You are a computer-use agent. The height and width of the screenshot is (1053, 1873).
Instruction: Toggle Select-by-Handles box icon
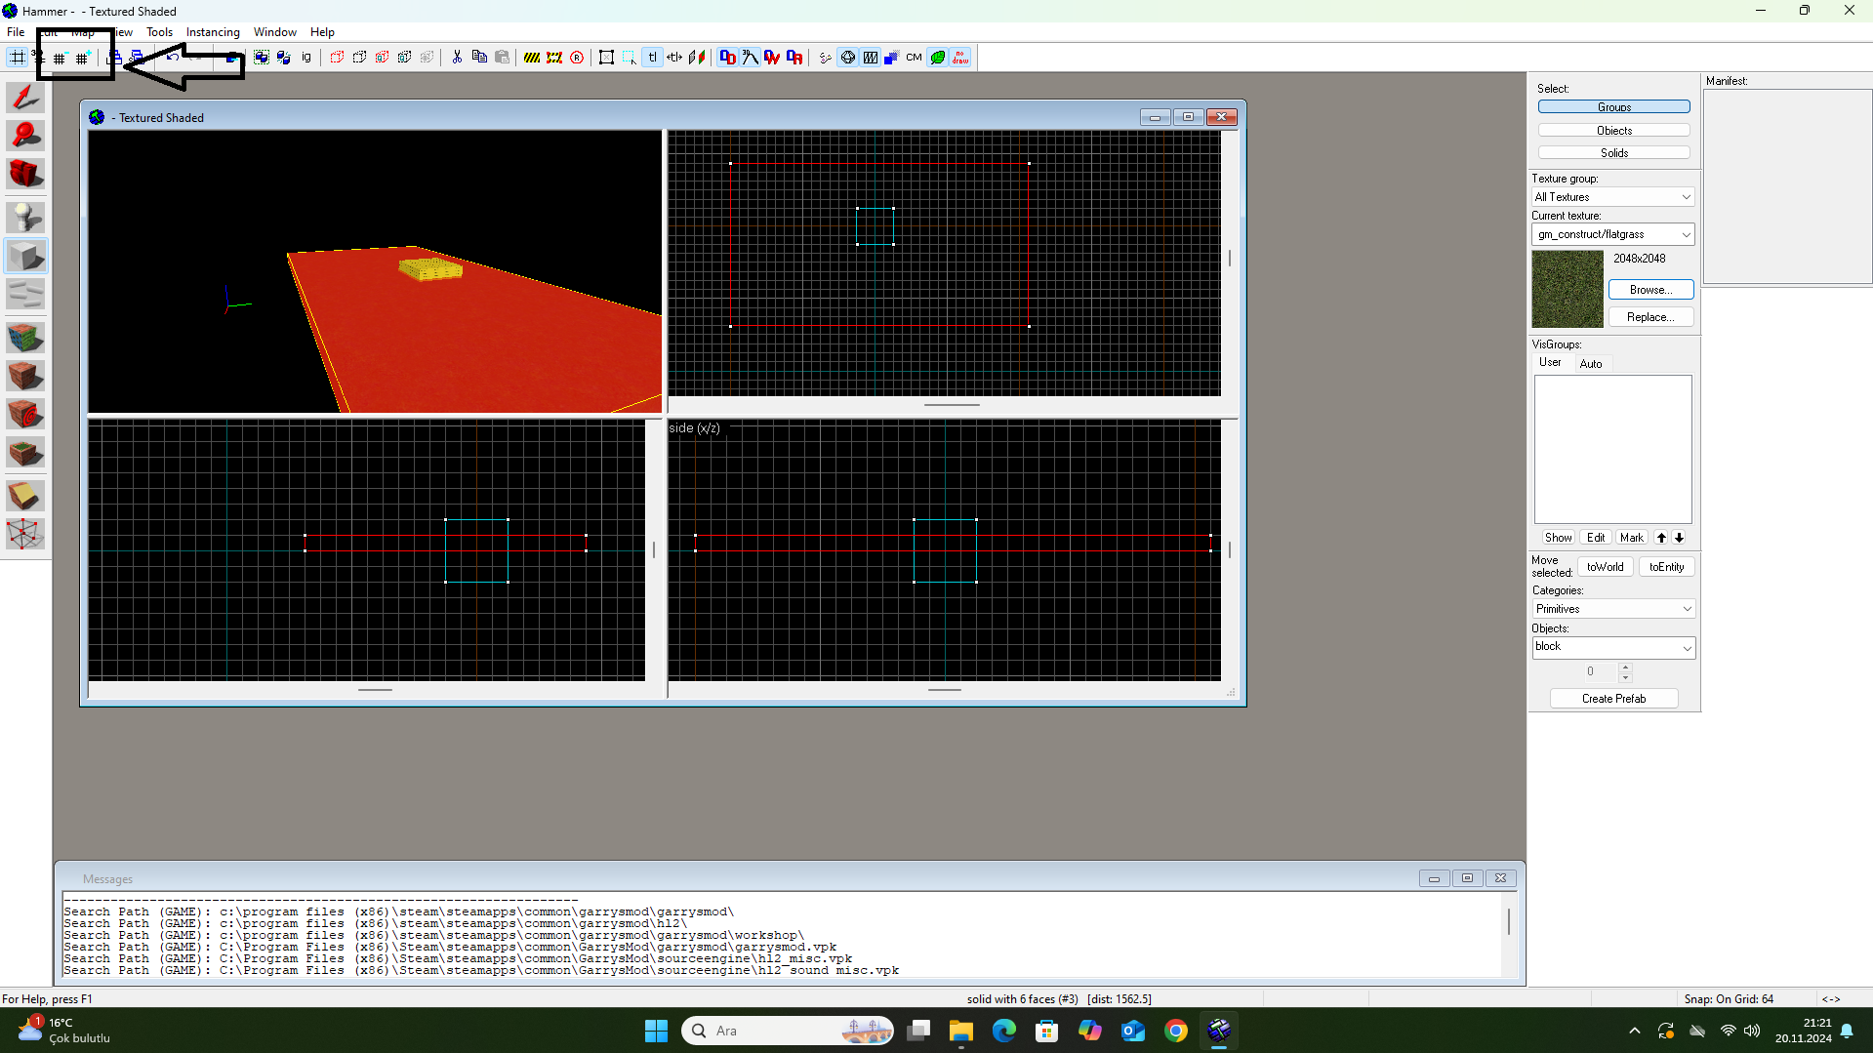tap(606, 58)
